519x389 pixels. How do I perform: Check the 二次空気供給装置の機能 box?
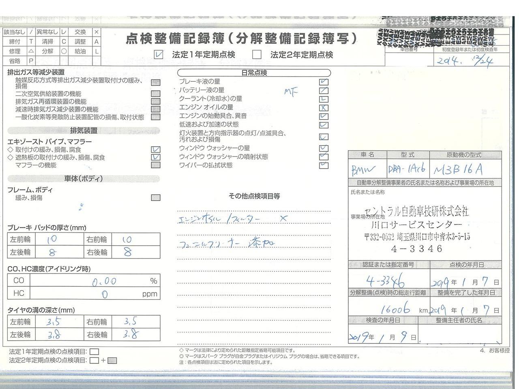pyautogui.click(x=156, y=94)
